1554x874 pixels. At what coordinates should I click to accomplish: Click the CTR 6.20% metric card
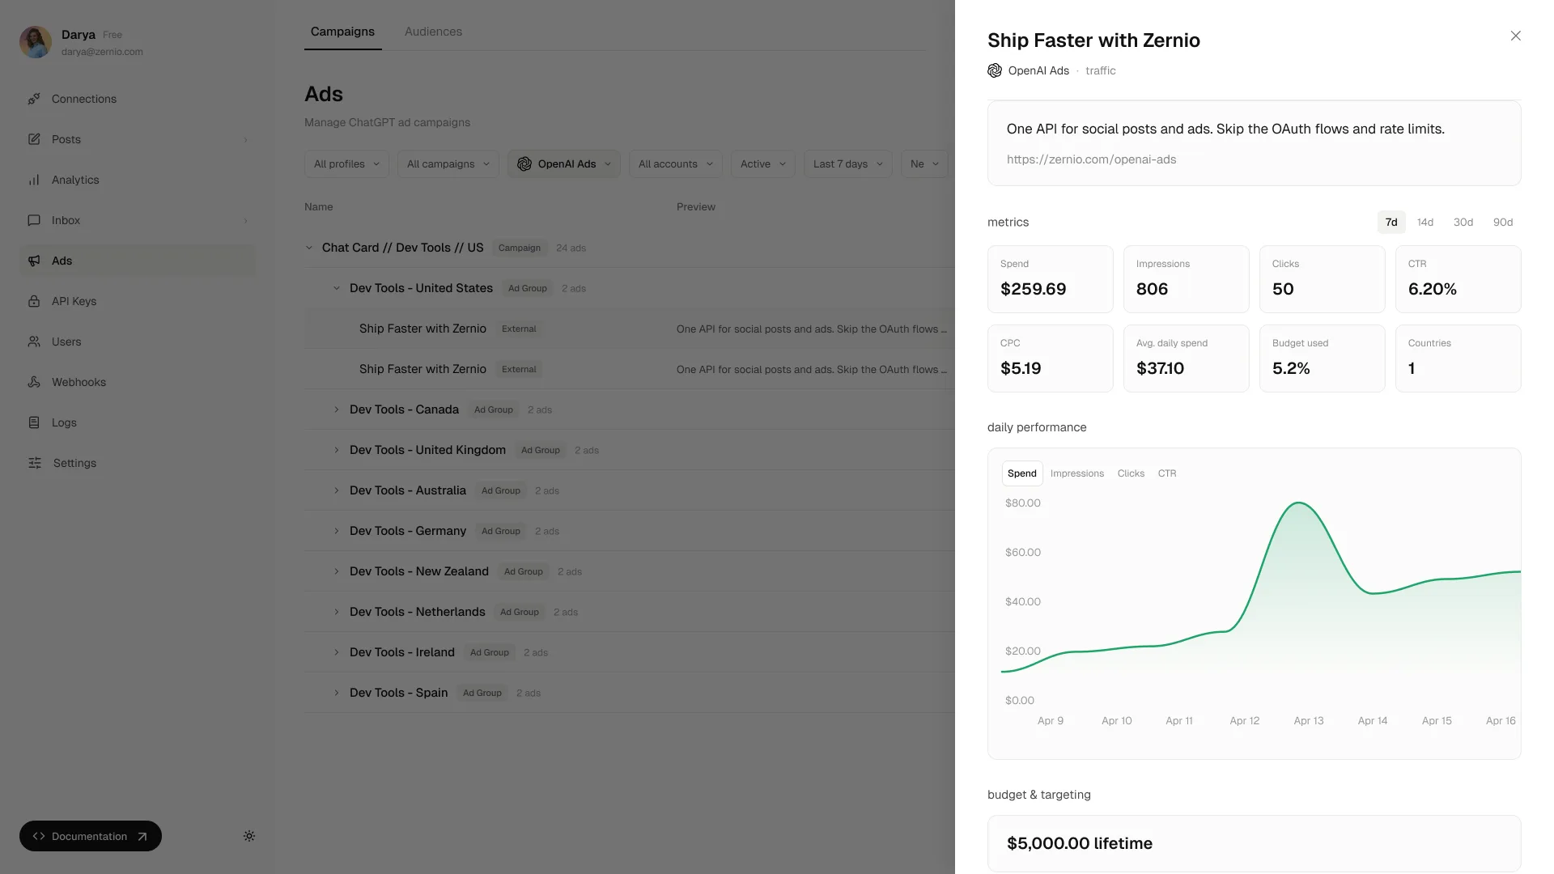[x=1458, y=279]
